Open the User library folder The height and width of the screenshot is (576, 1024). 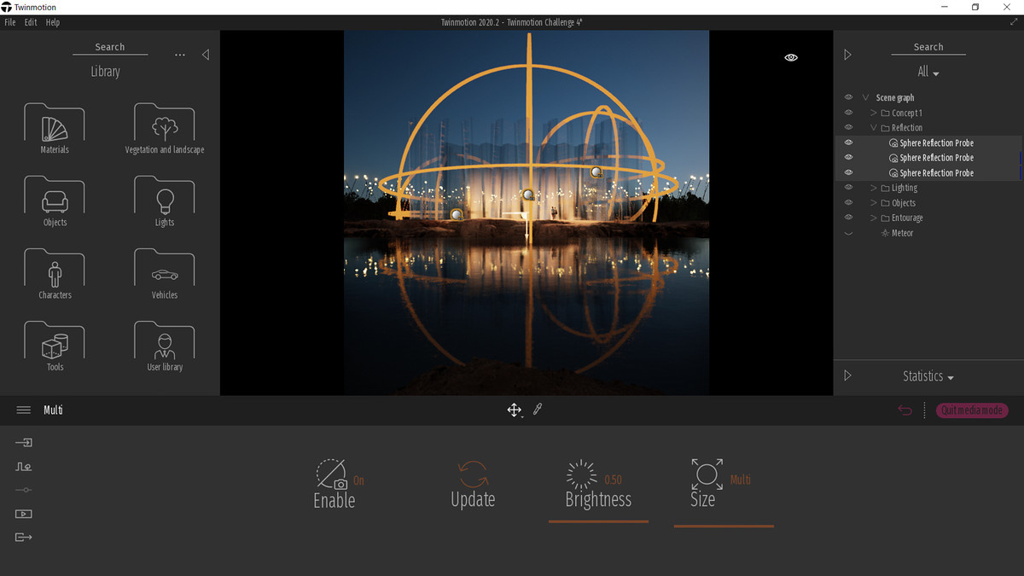click(x=165, y=346)
